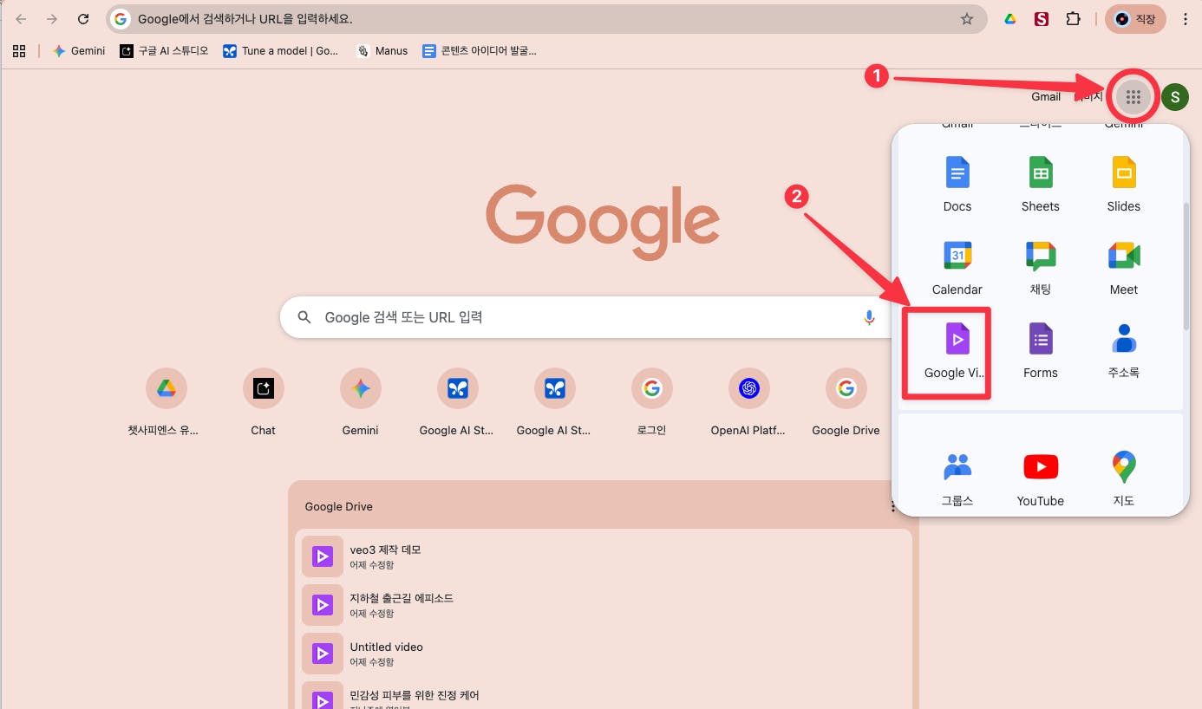The width and height of the screenshot is (1202, 709).
Task: Start Meet from the apps panel
Action: tap(1124, 268)
